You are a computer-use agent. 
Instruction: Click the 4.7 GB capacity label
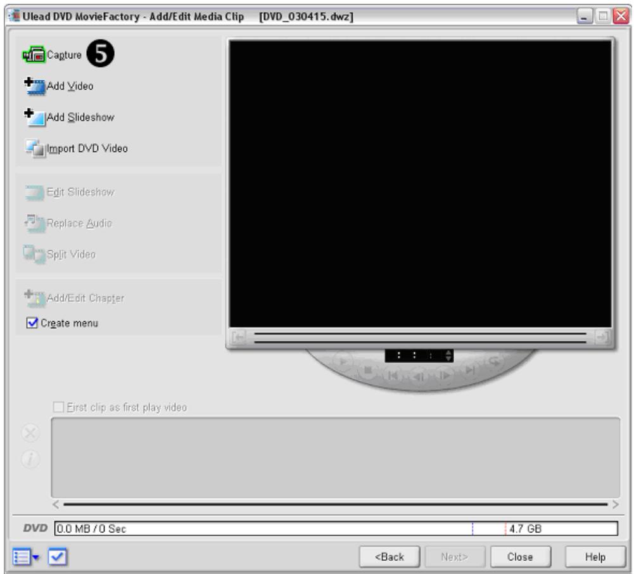525,528
